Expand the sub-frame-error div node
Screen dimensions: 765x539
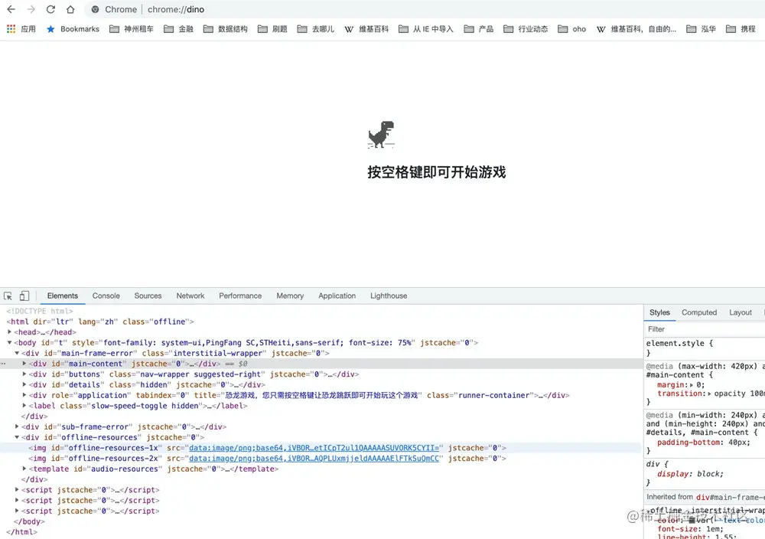coord(17,426)
